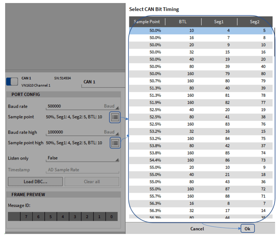Toggle the CAN 1 channel switch
Screen dimensions: 279x240
click(x=12, y=81)
